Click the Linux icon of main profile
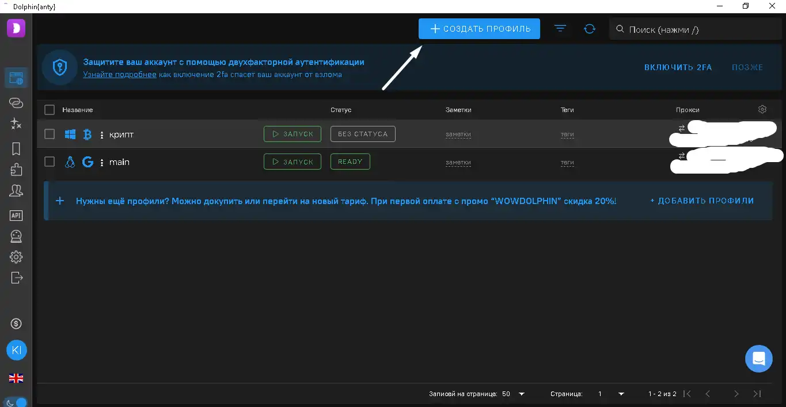The width and height of the screenshot is (786, 407). tap(70, 162)
